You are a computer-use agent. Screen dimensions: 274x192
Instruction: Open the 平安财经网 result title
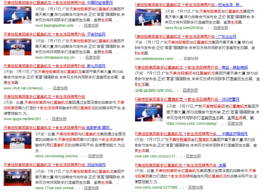click(54, 34)
